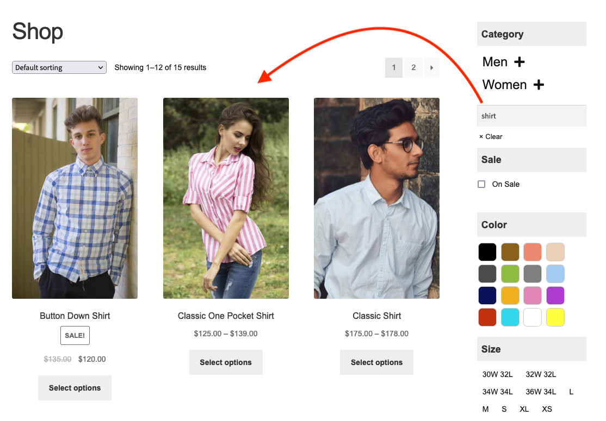Screen dimensions: 606x421
Task: Open the Default sorting dropdown
Action: point(59,67)
